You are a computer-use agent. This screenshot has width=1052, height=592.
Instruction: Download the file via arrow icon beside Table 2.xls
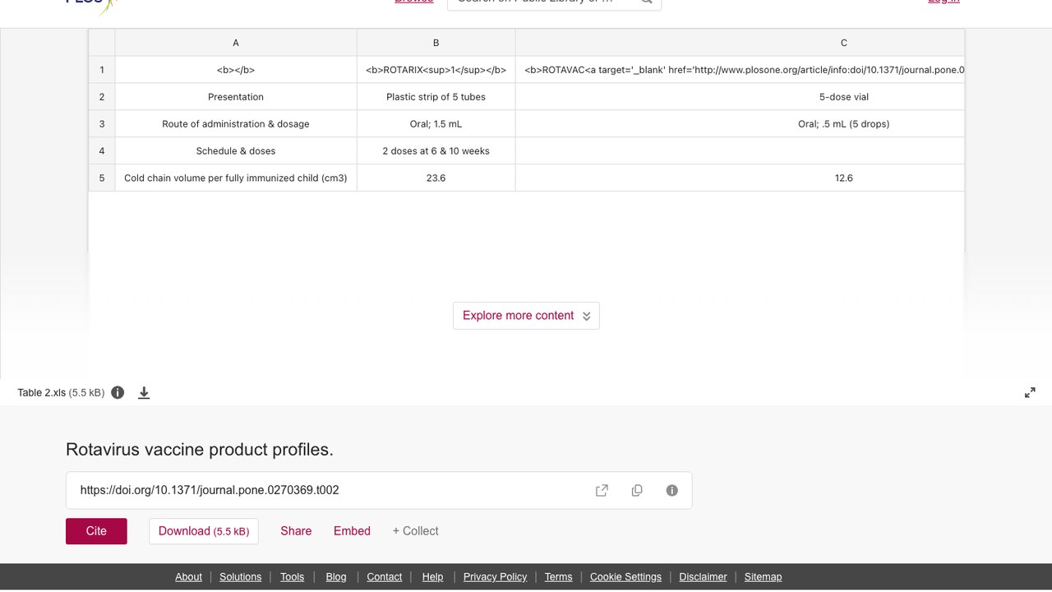[144, 393]
